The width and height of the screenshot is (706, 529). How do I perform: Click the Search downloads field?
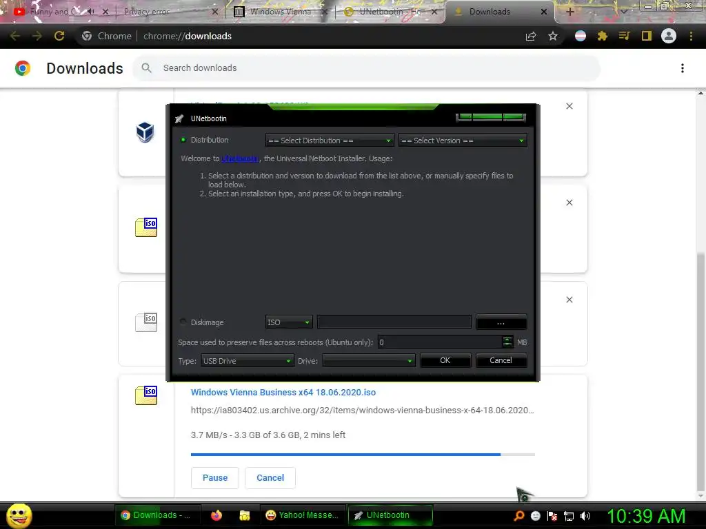(x=367, y=68)
